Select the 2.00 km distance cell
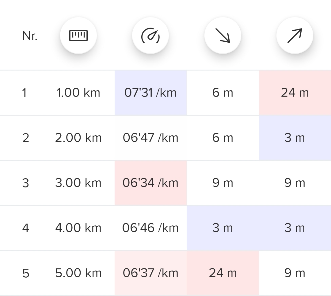Image resolution: width=331 pixels, height=296 pixels. [x=78, y=138]
